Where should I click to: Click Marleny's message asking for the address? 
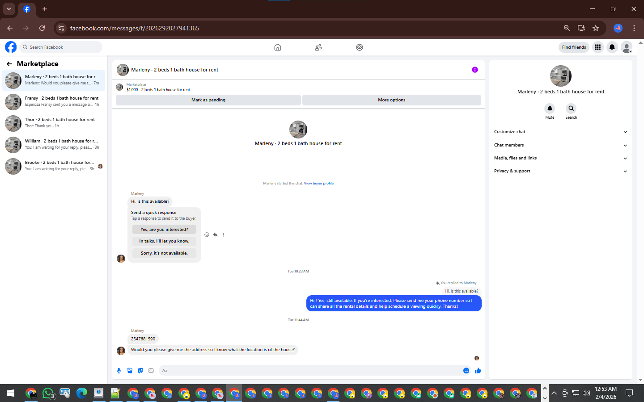(213, 350)
